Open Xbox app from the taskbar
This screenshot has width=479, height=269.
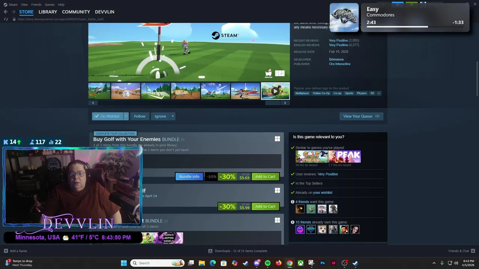tap(300, 263)
